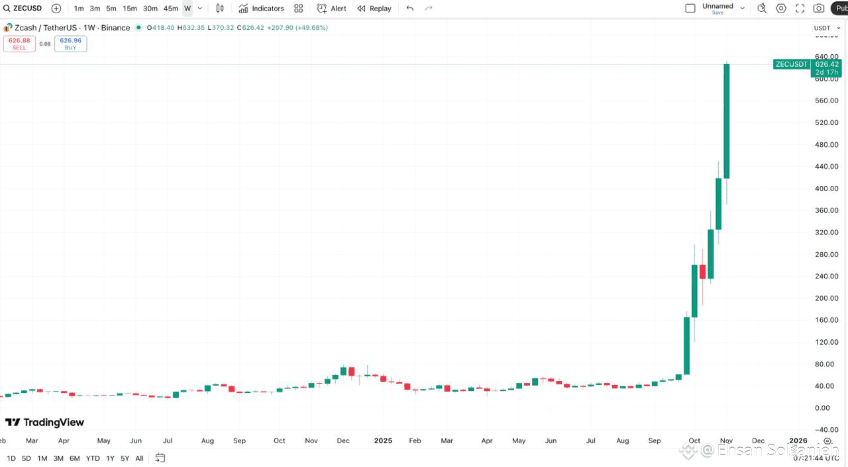Click the +207.90 (+49.68%) change value

tap(297, 28)
